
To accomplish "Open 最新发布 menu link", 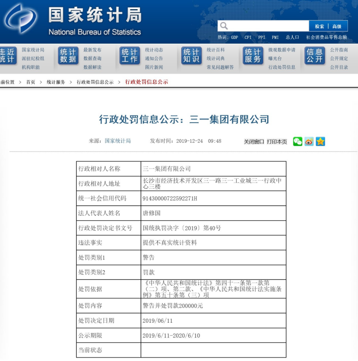I will click(x=92, y=50).
